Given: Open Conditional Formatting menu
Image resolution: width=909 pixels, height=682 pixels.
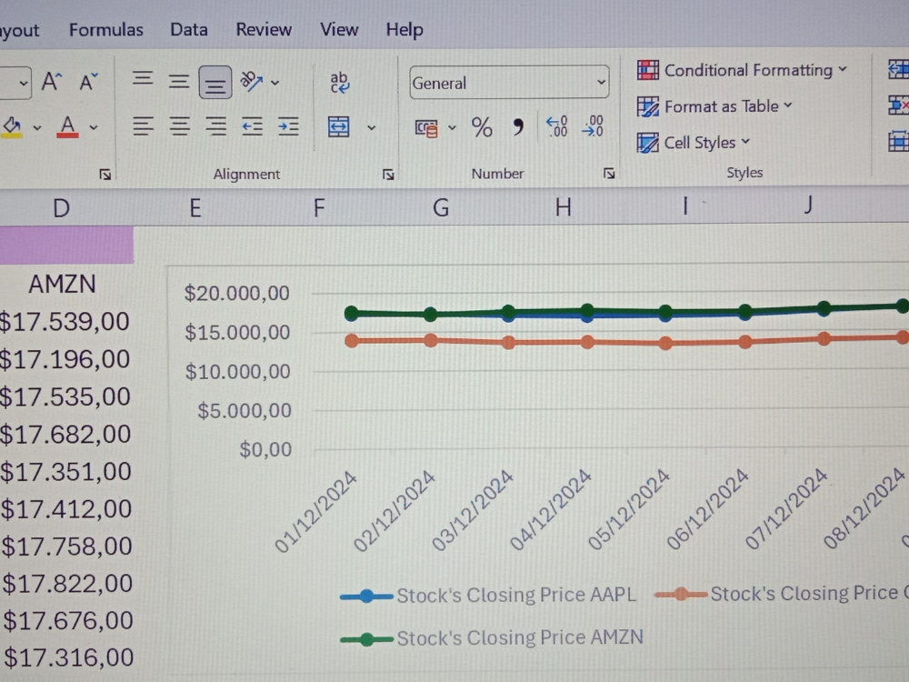Looking at the screenshot, I should [742, 70].
